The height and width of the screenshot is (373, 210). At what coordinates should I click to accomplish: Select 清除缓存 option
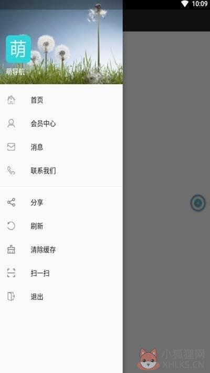(x=61, y=250)
